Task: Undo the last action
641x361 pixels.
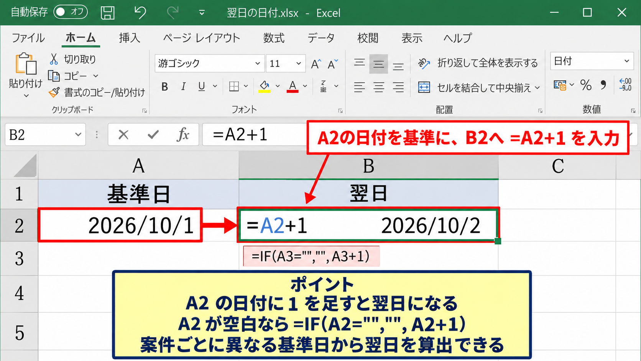Action: [x=140, y=13]
